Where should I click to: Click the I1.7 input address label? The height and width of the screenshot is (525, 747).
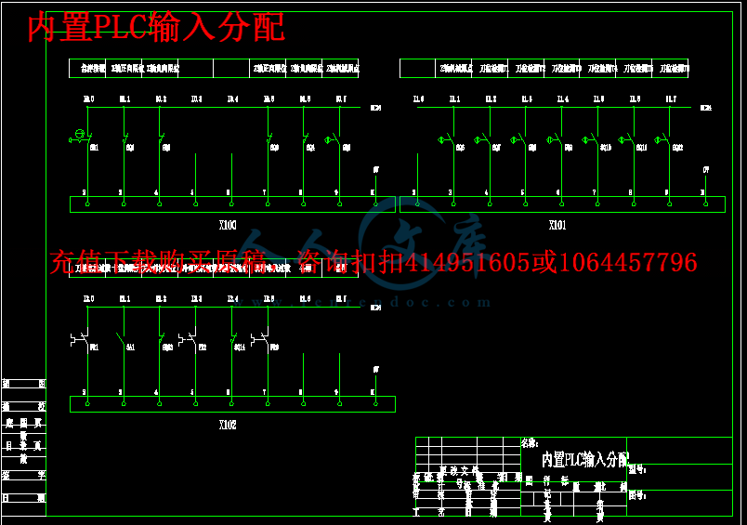[671, 99]
